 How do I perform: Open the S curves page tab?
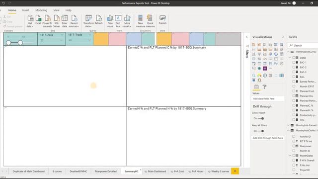point(57,171)
